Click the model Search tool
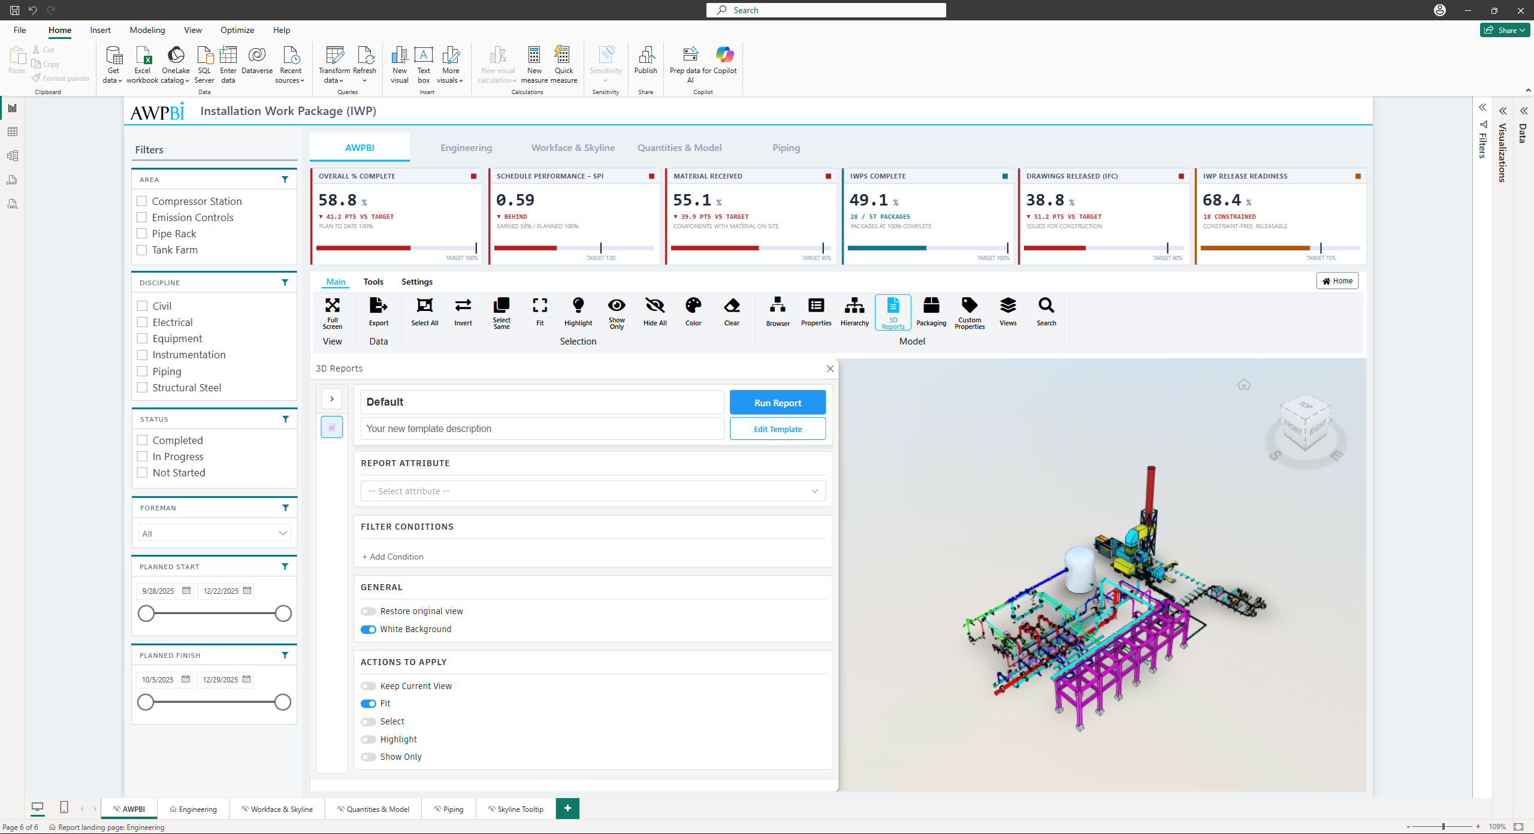The width and height of the screenshot is (1534, 834). pyautogui.click(x=1046, y=313)
